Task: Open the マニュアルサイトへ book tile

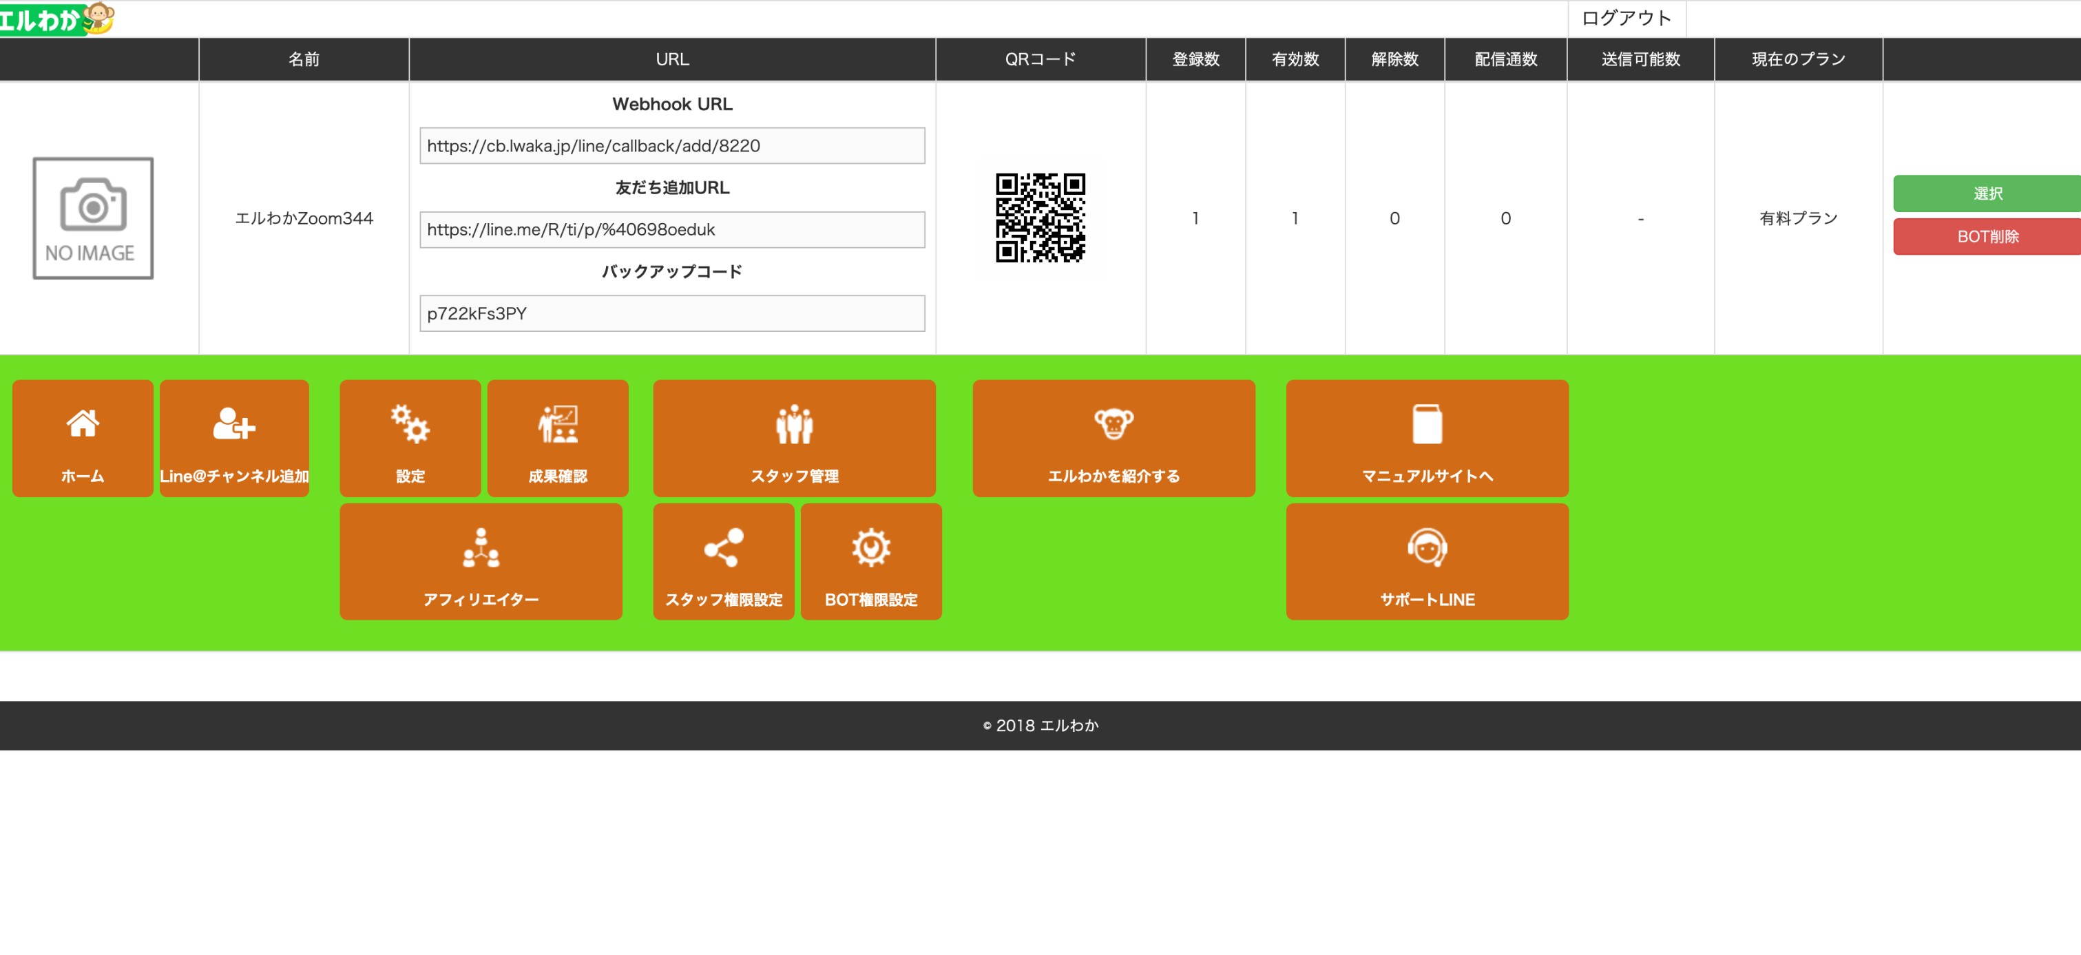Action: [x=1428, y=438]
